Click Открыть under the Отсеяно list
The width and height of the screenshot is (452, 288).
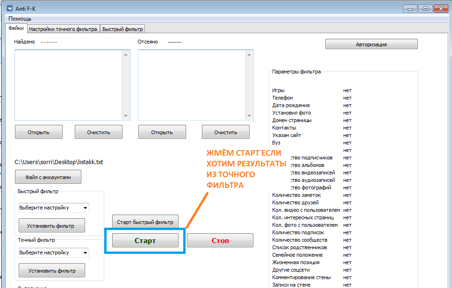tap(162, 132)
